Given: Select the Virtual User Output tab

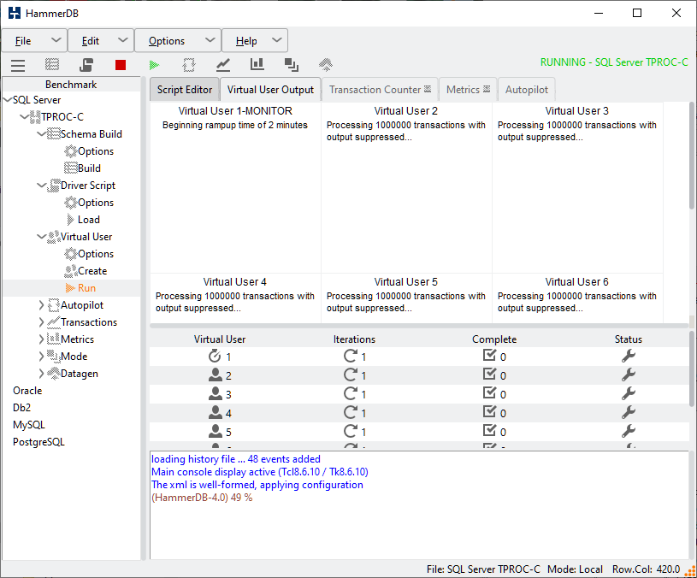Looking at the screenshot, I should (270, 89).
